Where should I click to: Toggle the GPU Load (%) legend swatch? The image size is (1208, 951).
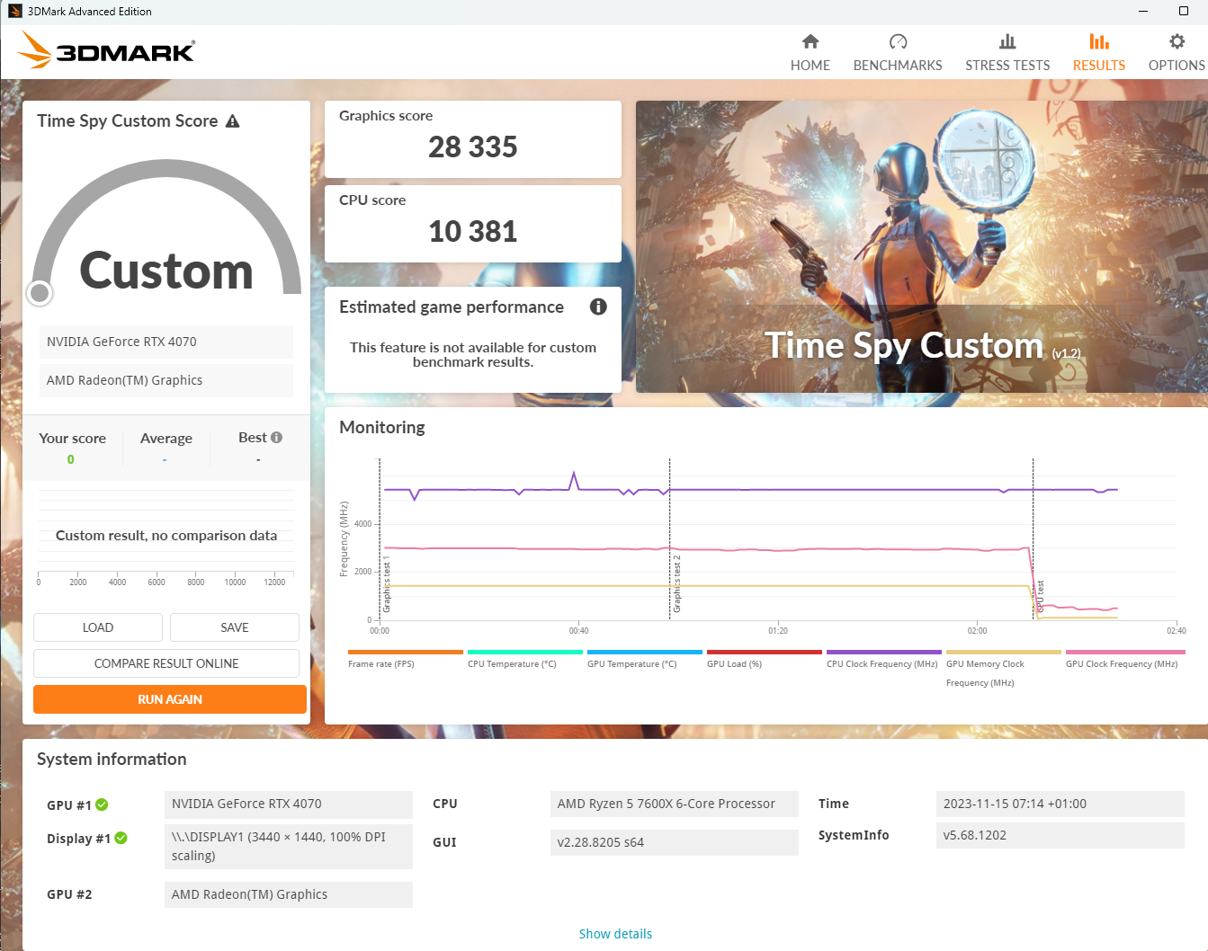coord(764,652)
